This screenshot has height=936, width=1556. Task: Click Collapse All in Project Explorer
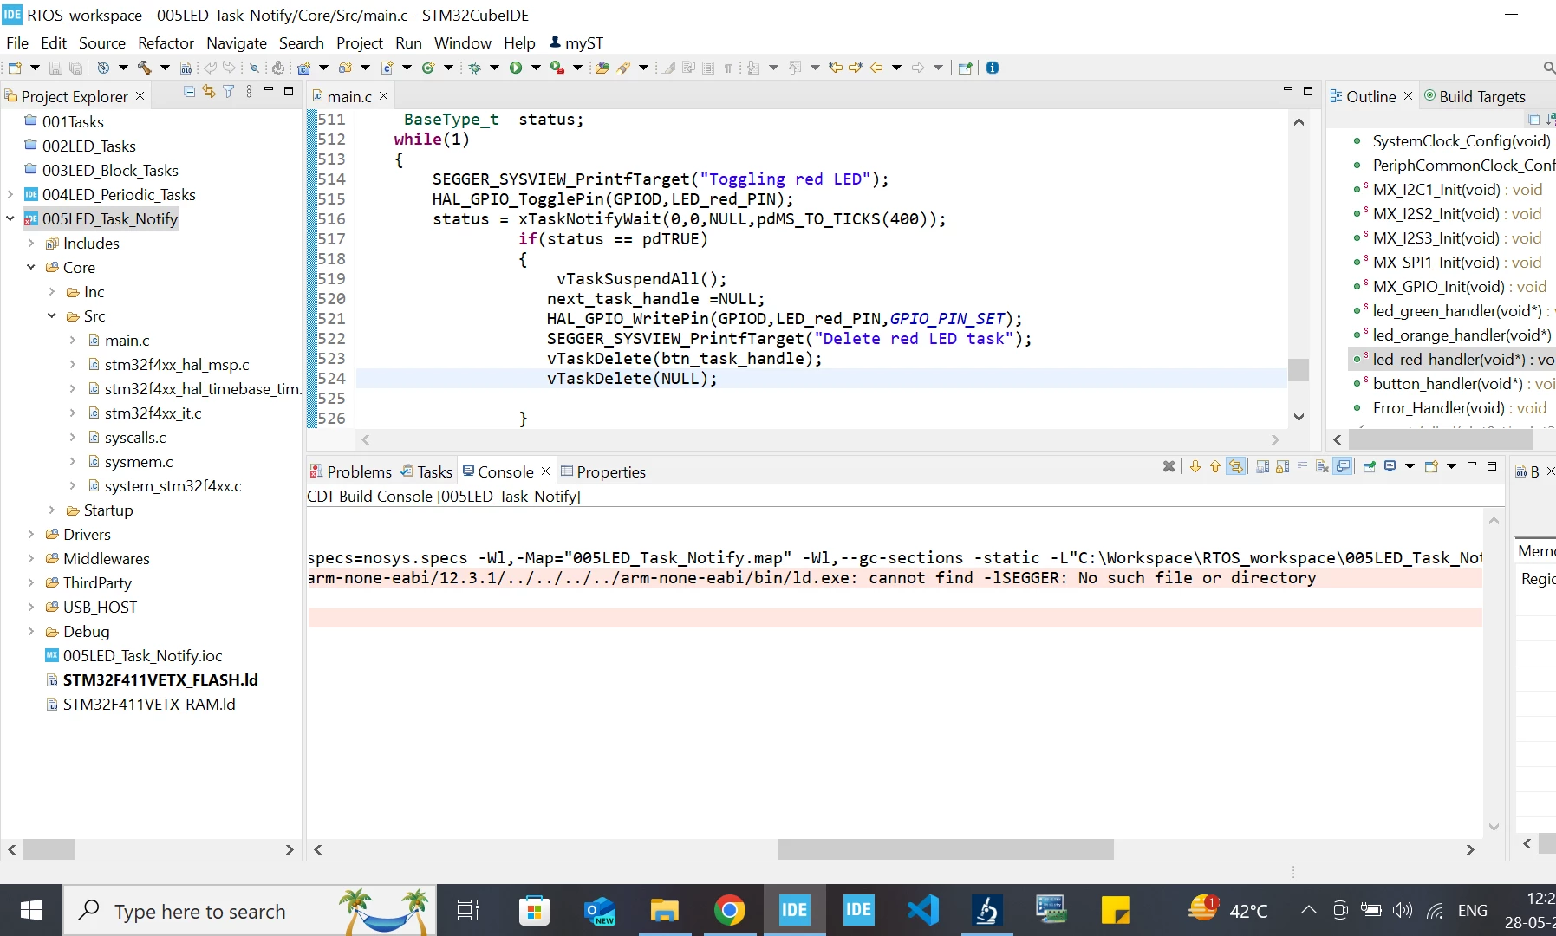190,92
